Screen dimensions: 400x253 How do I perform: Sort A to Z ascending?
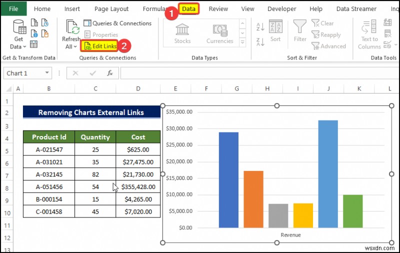[260, 26]
